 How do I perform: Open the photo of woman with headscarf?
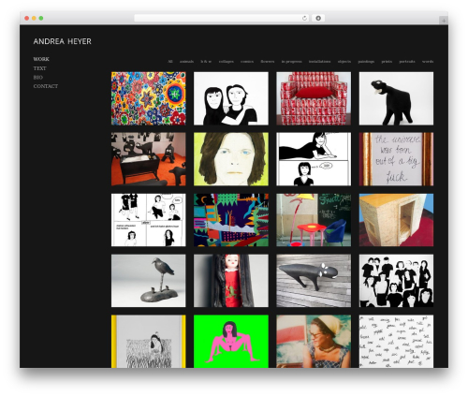point(314,342)
